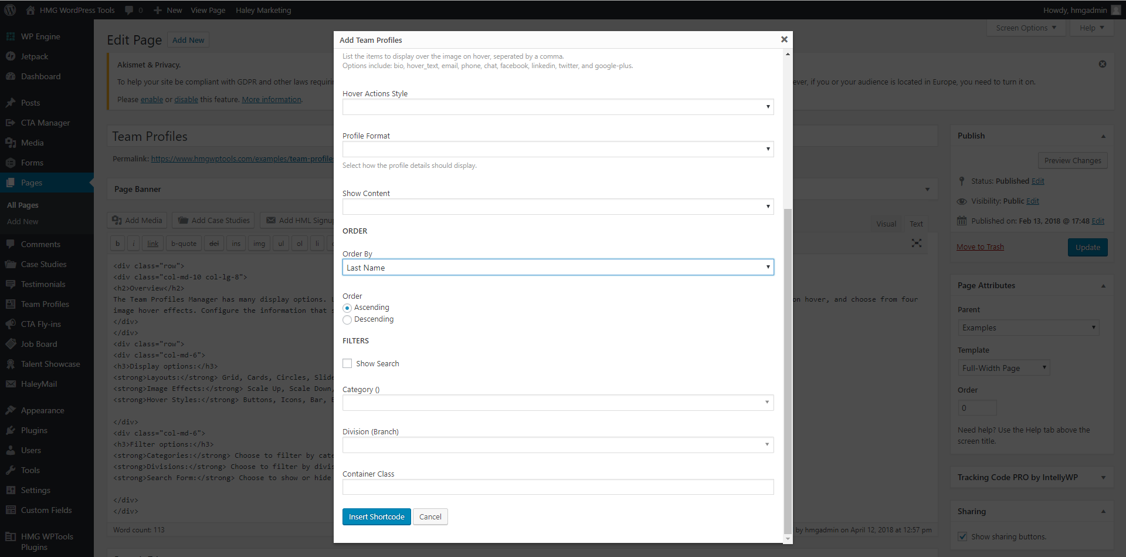Collapse the Page Attributes panel
1126x557 pixels.
(x=1103, y=286)
